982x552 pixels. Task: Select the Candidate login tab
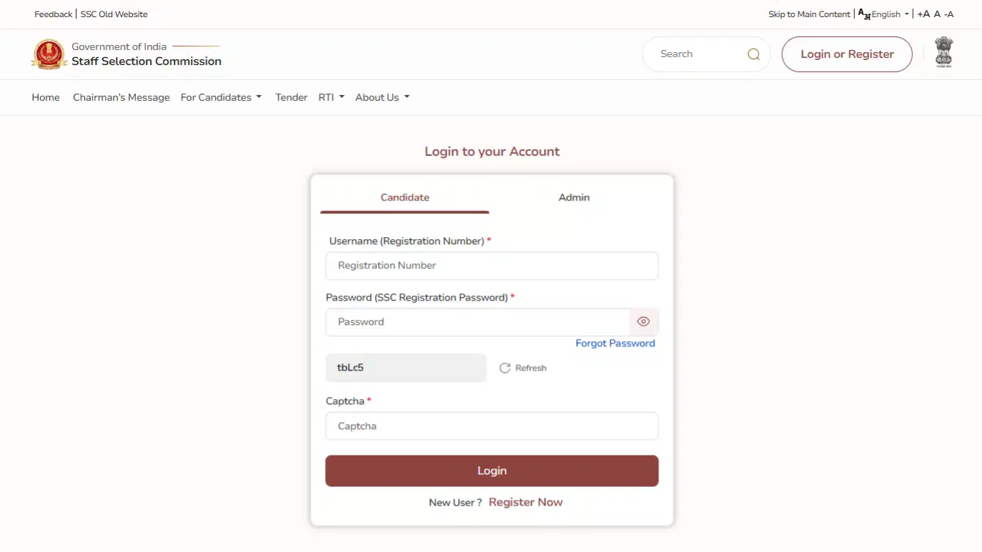(x=405, y=197)
